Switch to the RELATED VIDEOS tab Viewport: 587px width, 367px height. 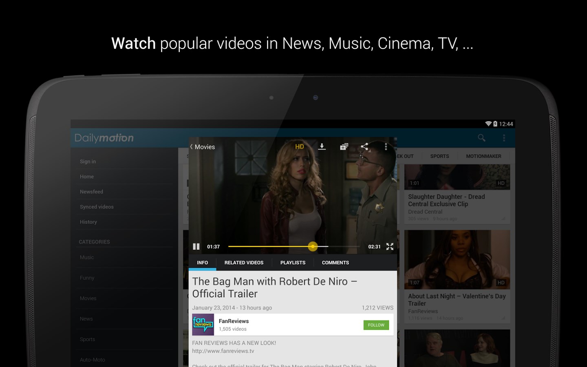point(244,263)
